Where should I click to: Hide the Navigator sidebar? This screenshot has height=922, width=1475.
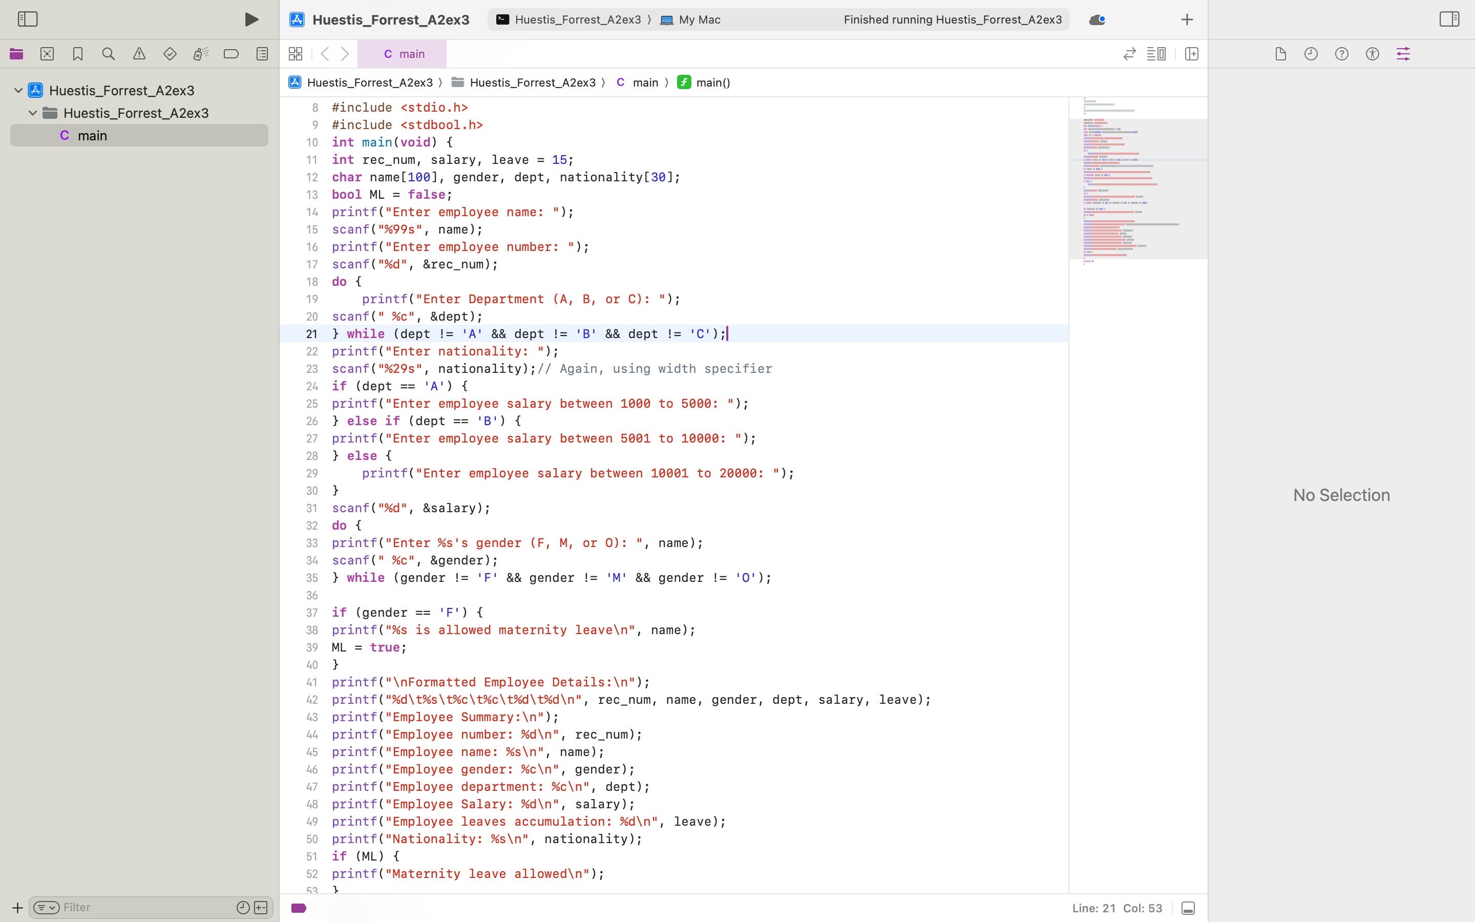pos(28,19)
